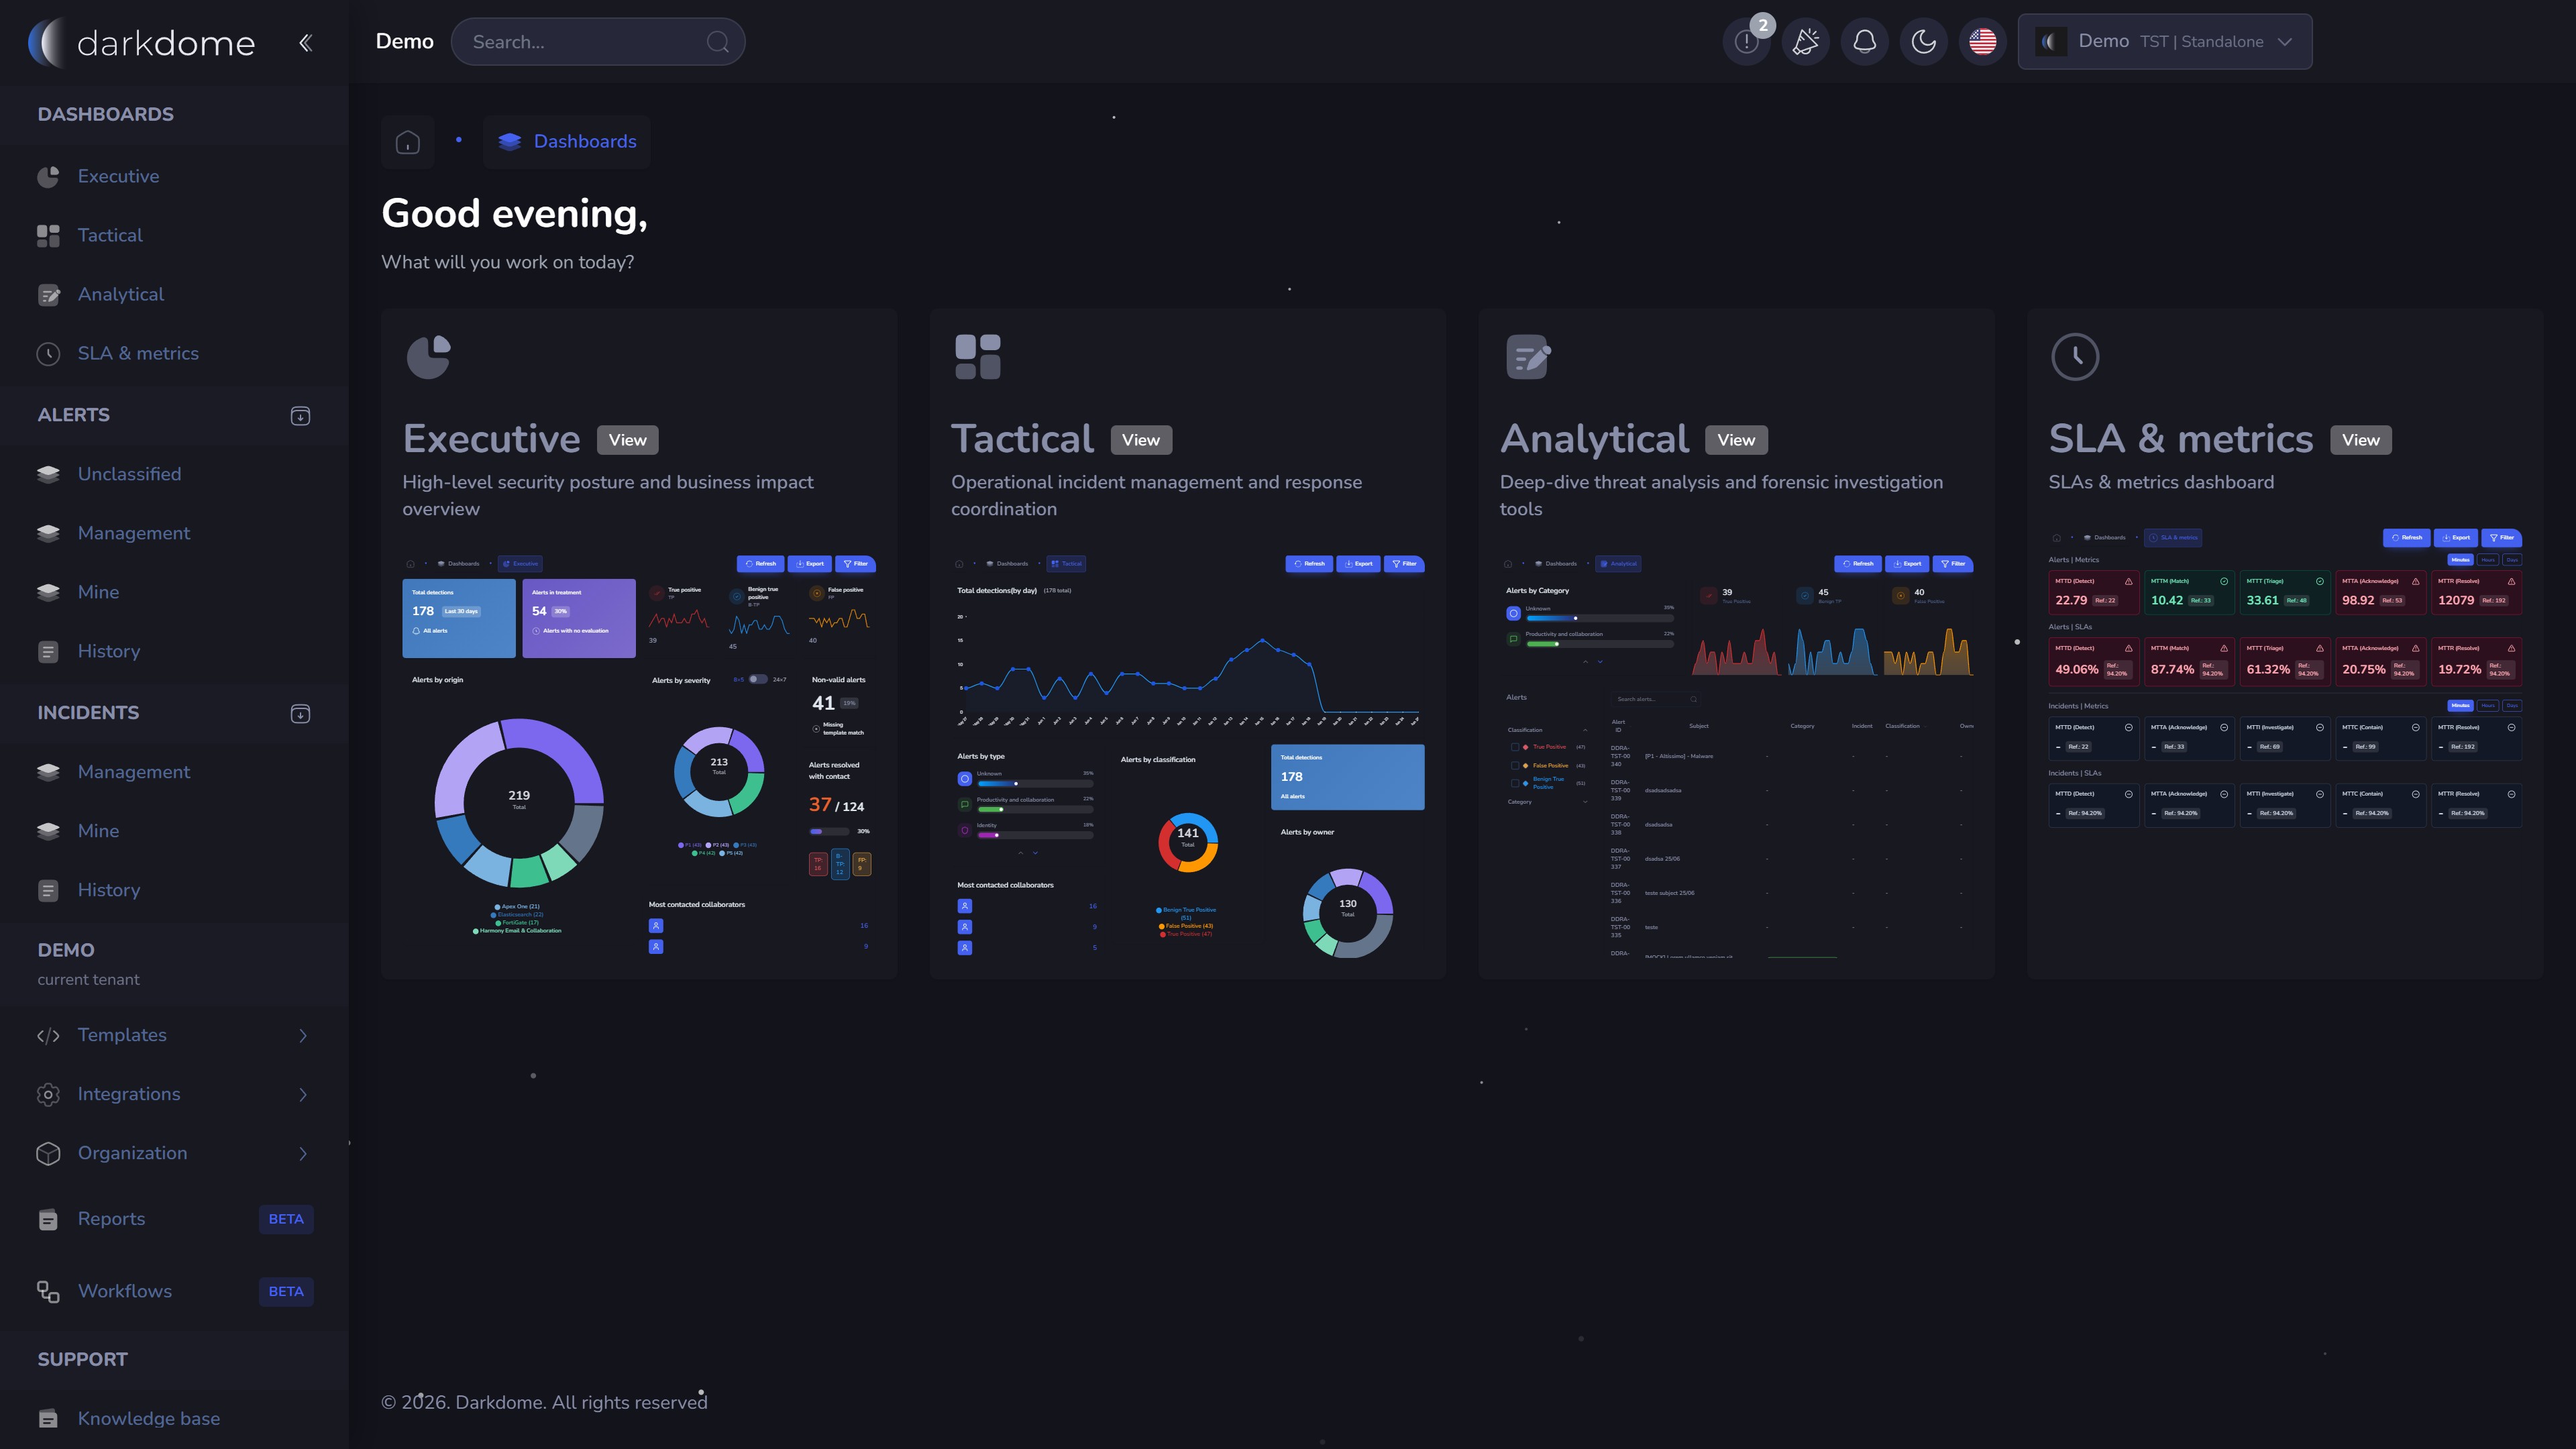Click the darkdome logo
The image size is (2576, 1449).
click(x=141, y=42)
